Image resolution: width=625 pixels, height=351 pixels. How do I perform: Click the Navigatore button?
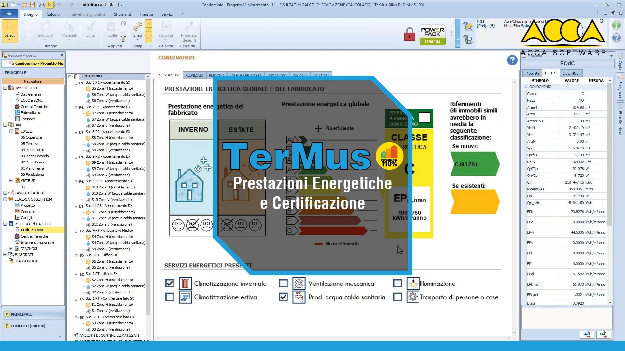33,81
